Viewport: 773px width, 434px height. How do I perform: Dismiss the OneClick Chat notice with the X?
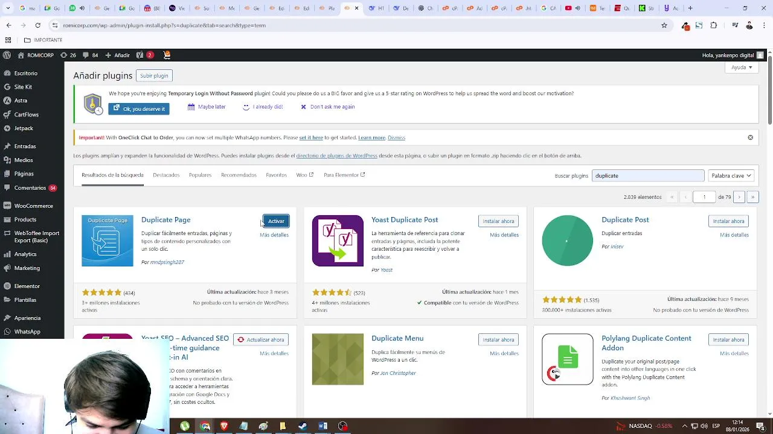click(750, 137)
